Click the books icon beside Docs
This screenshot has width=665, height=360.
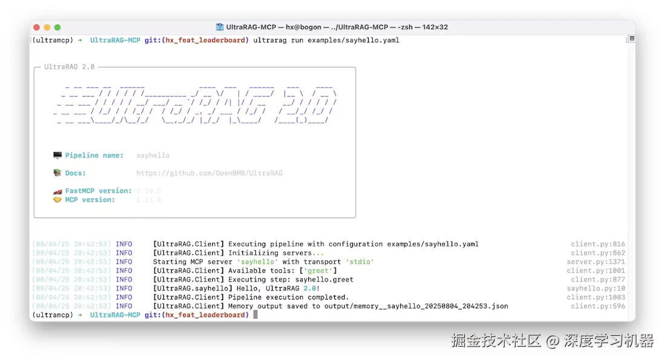[x=57, y=173]
